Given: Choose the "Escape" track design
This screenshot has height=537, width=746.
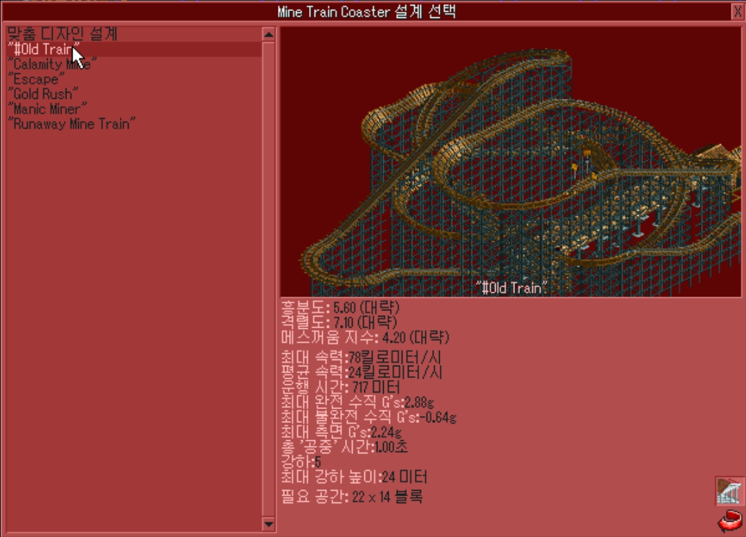Looking at the screenshot, I should click(134, 79).
